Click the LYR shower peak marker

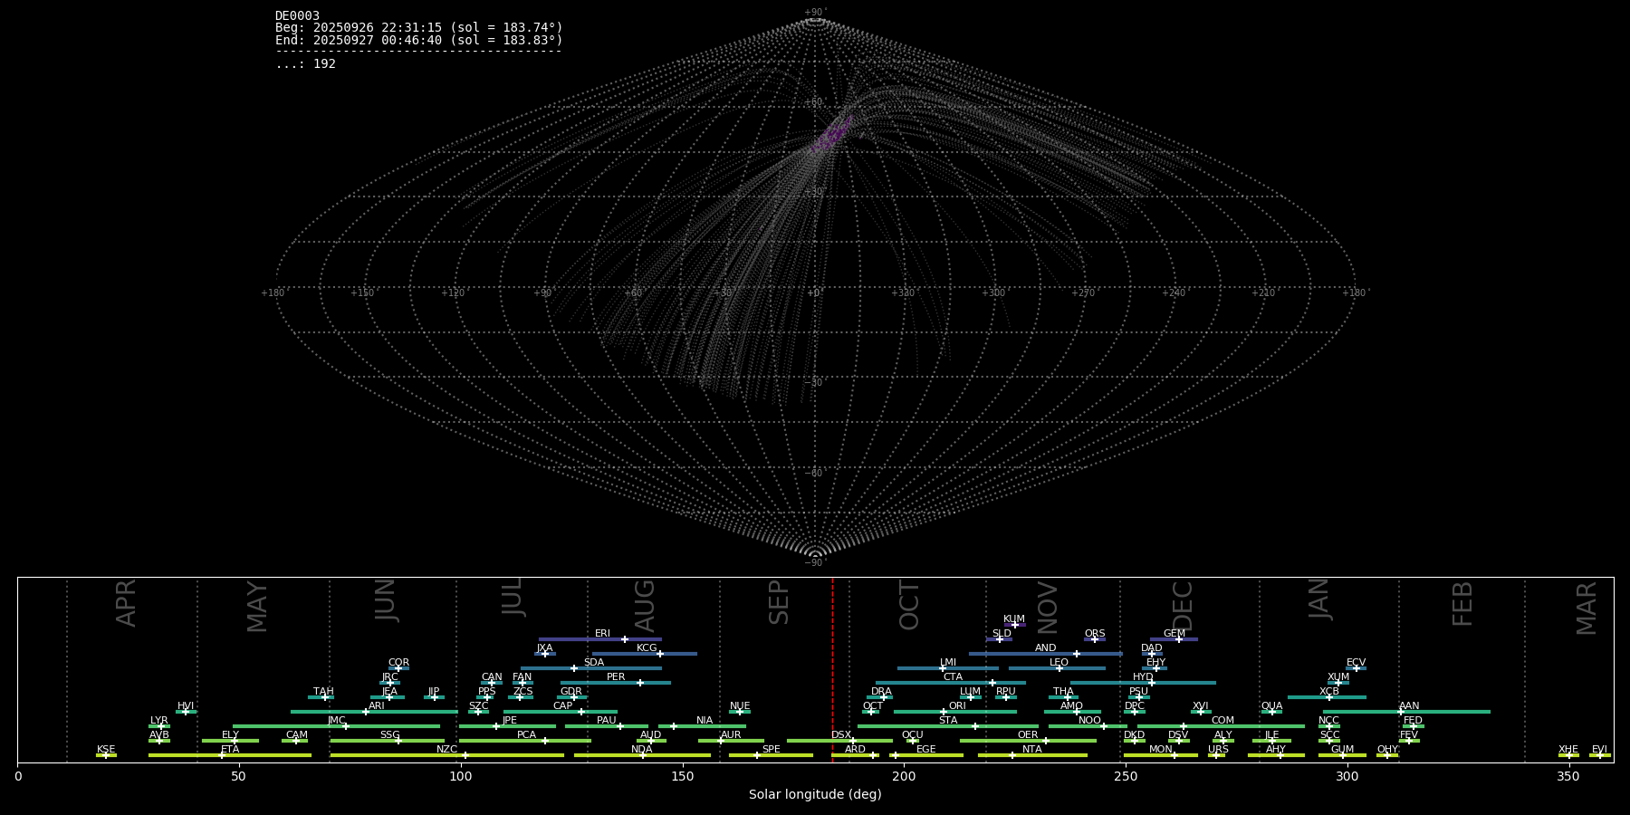click(162, 726)
